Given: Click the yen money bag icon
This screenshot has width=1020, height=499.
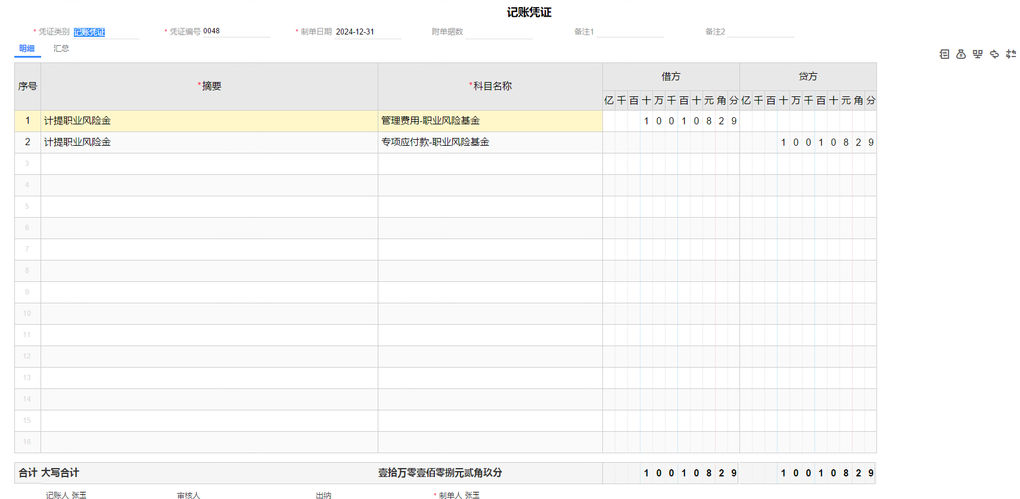Looking at the screenshot, I should pyautogui.click(x=961, y=54).
